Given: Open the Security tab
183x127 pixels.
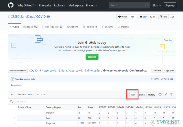Looking at the screenshot, I should pyautogui.click(x=107, y=27).
